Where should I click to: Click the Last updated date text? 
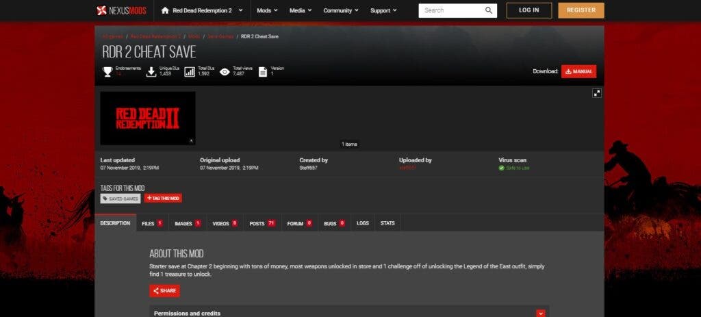click(x=129, y=168)
